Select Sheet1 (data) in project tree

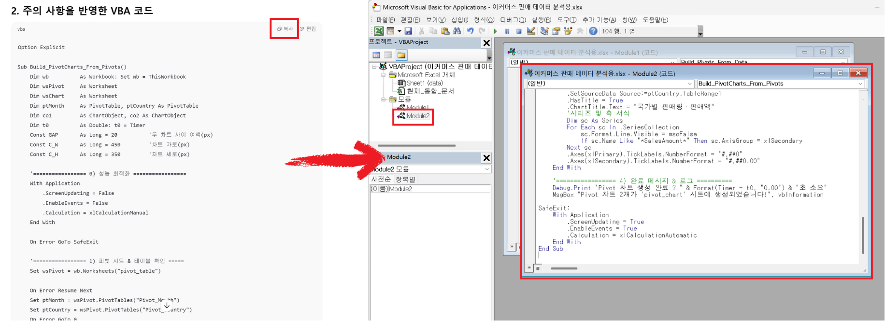click(x=420, y=83)
